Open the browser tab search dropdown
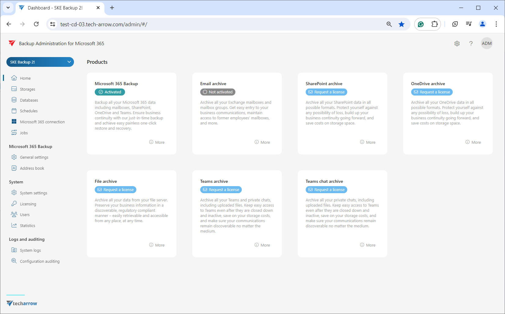 coord(8,8)
